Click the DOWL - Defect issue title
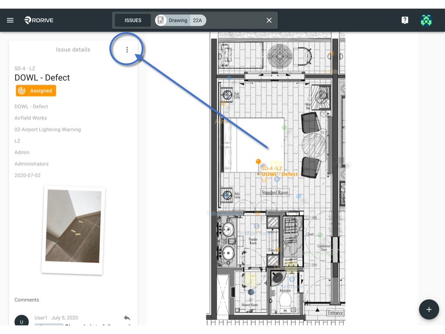Image resolution: width=445 pixels, height=334 pixels. coord(42,77)
